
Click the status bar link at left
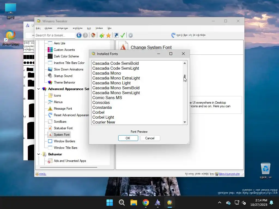43,174
